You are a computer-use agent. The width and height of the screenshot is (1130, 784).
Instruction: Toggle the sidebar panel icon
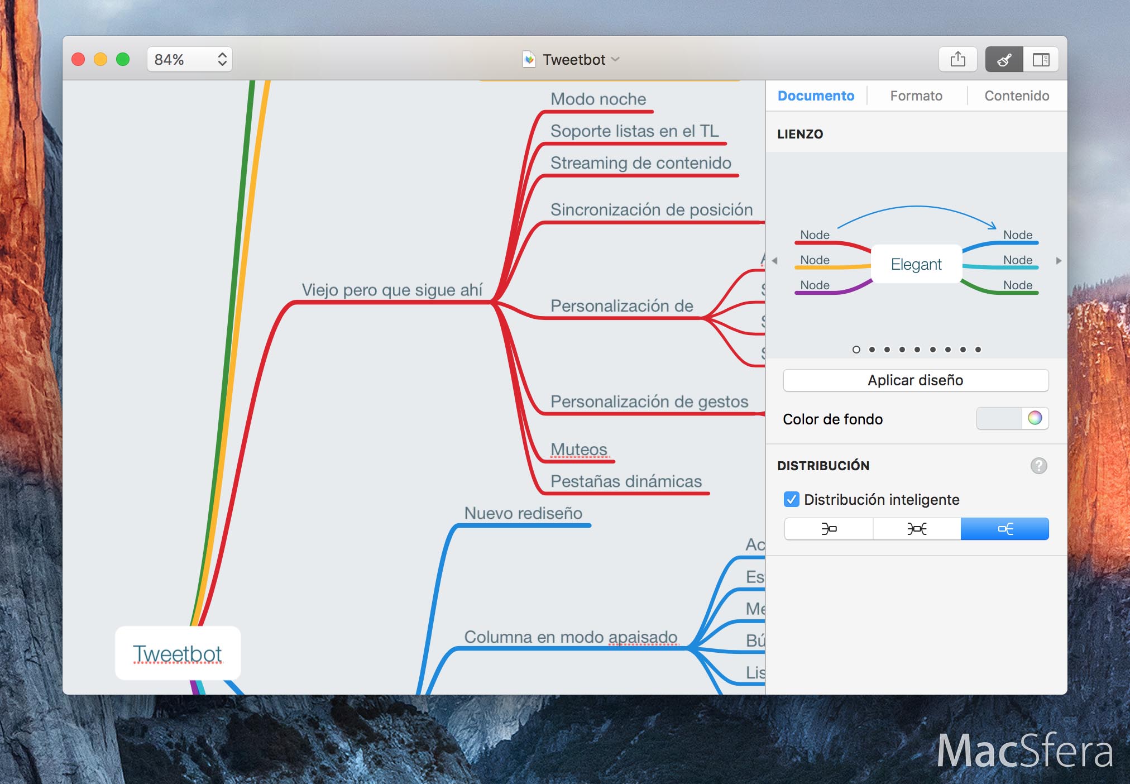pos(1041,59)
